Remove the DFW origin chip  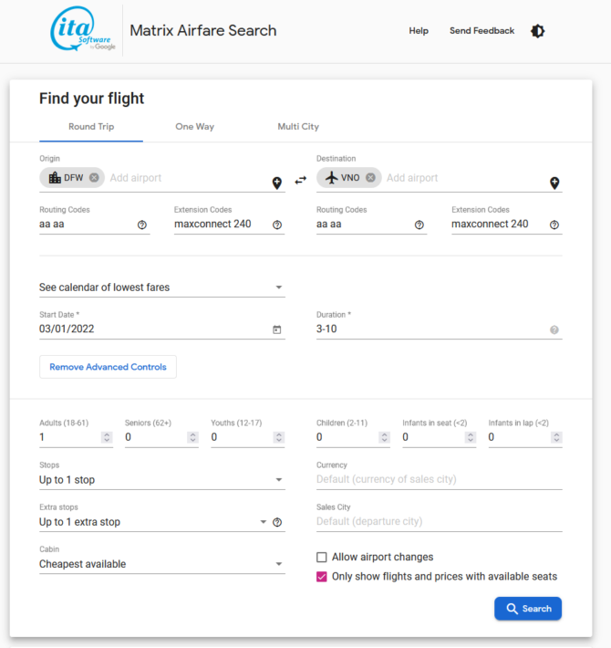[94, 178]
